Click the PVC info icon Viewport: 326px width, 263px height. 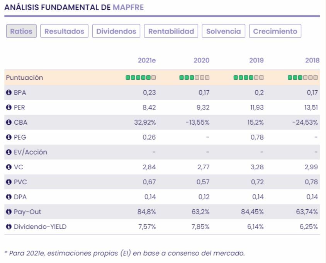(x=8, y=182)
